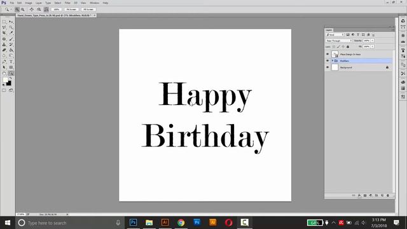
Task: Select the Horizontal Type tool
Action: [11, 62]
